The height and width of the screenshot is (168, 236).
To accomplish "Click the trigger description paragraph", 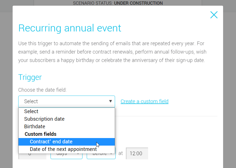I will (x=112, y=52).
